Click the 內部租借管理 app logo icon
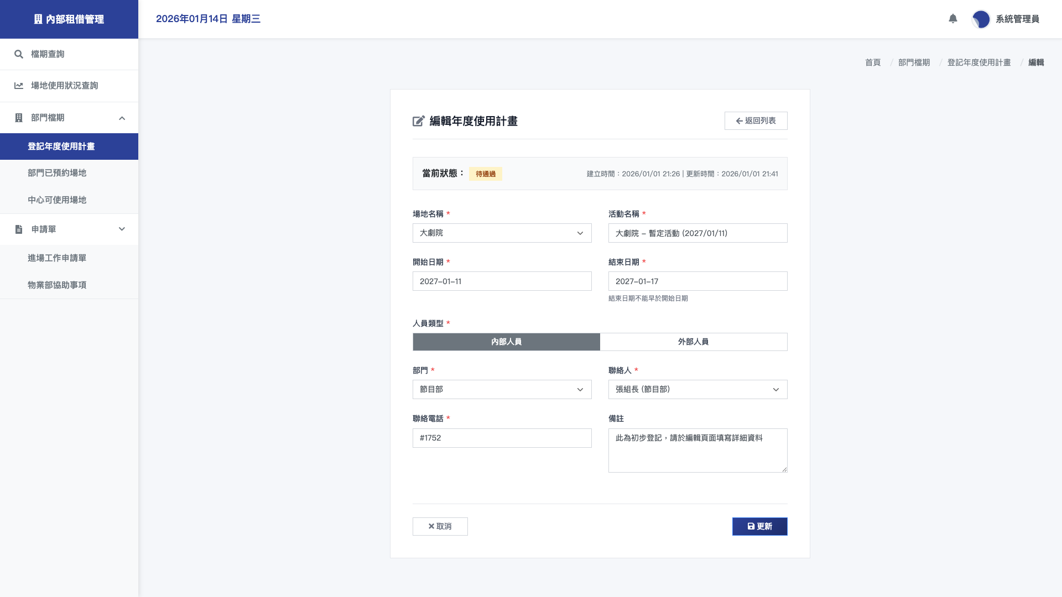Image resolution: width=1062 pixels, height=597 pixels. pyautogui.click(x=38, y=19)
